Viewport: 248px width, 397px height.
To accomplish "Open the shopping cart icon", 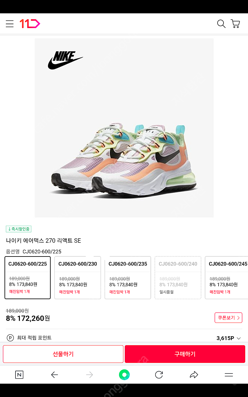I will point(235,24).
